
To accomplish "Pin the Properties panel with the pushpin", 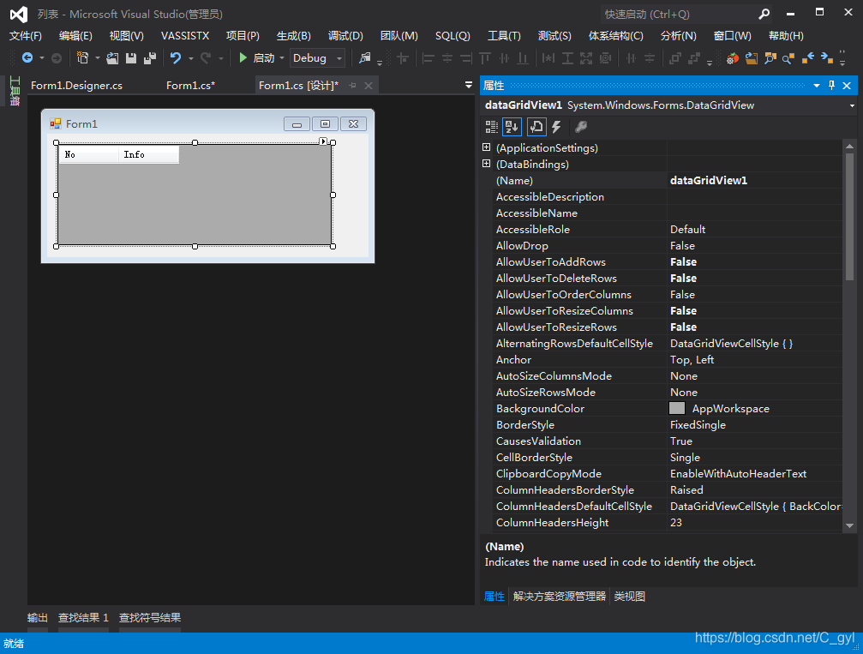I will pos(831,86).
